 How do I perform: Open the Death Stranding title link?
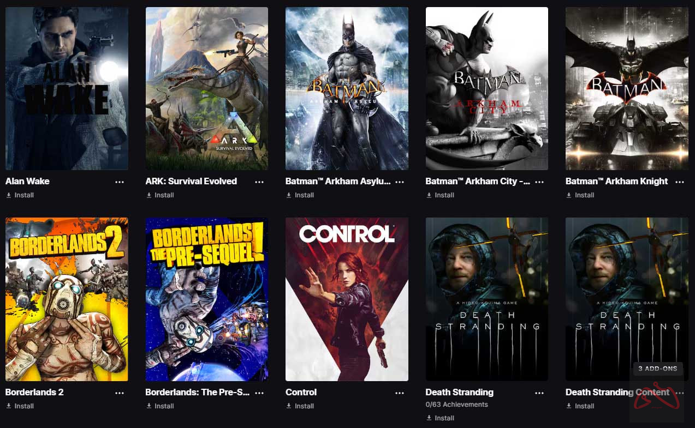[x=459, y=392]
